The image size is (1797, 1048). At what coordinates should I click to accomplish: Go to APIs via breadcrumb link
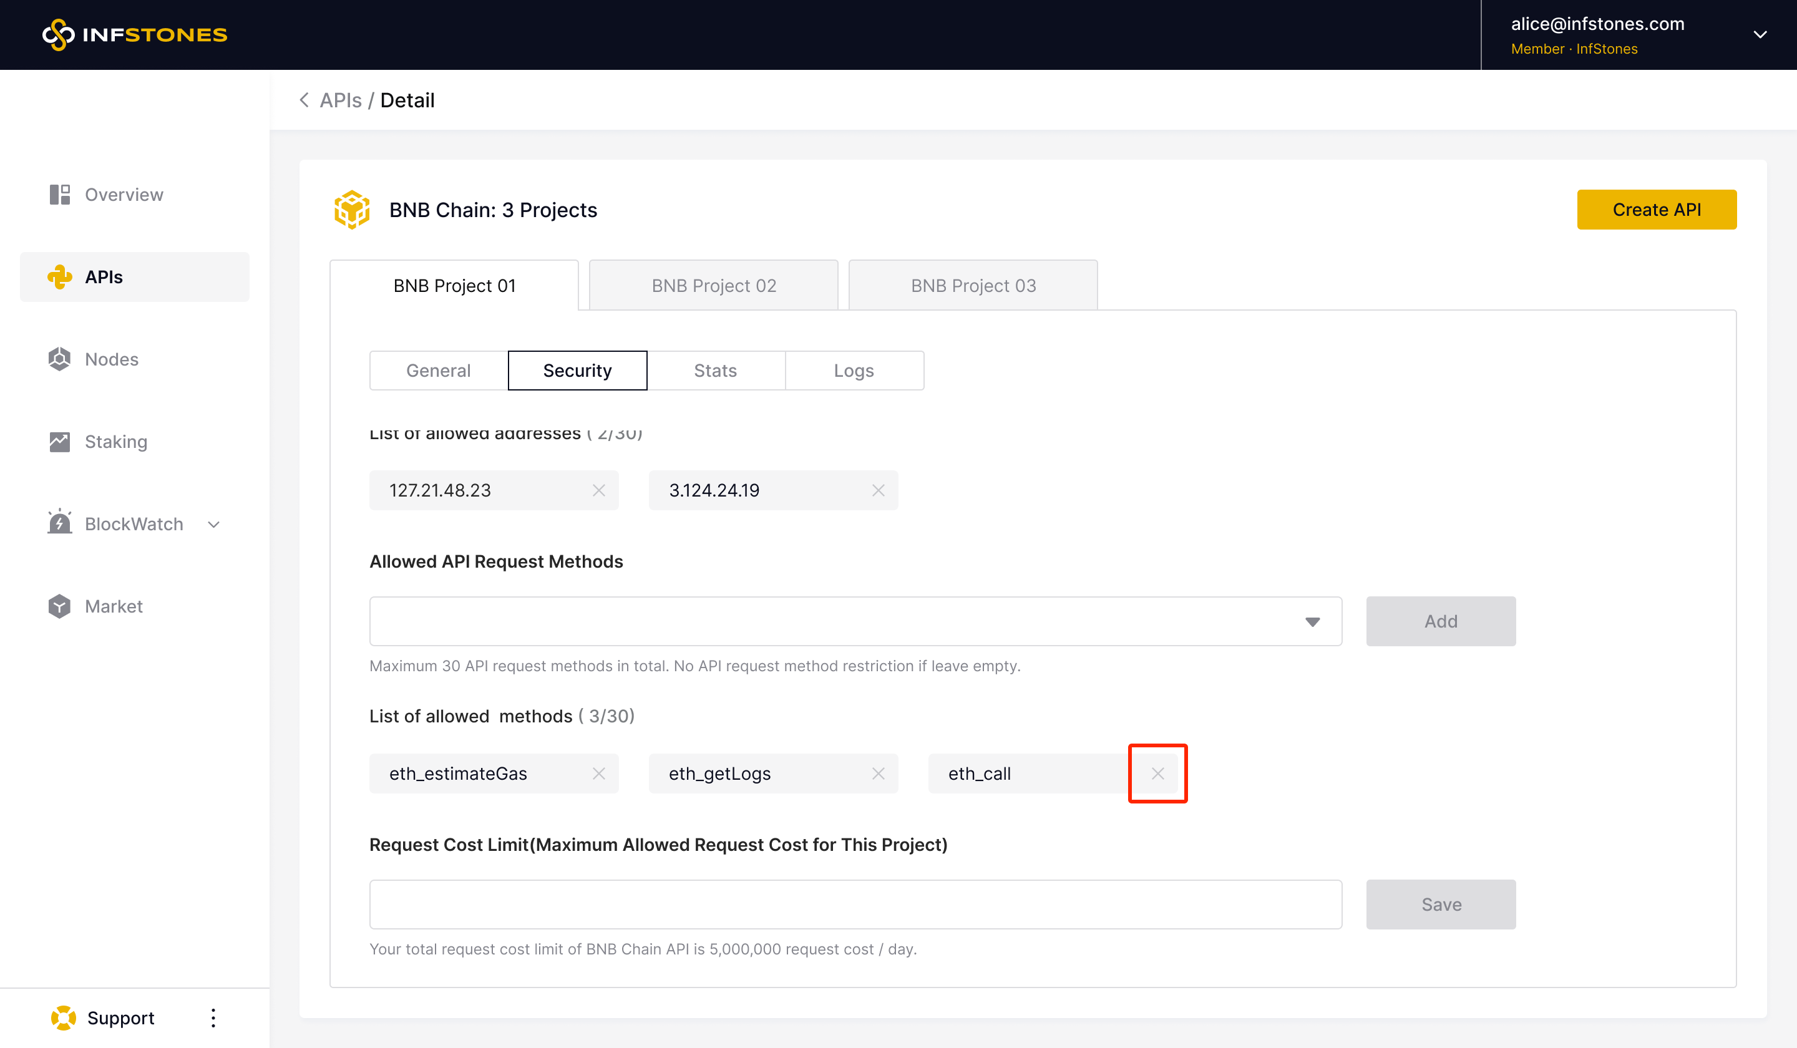(x=341, y=100)
